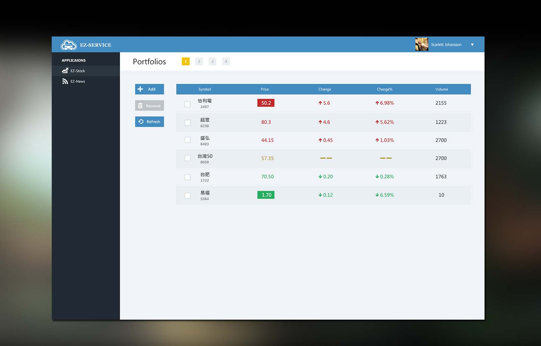Click the circular Refresh arrow icon
This screenshot has width=541, height=346.
click(141, 122)
